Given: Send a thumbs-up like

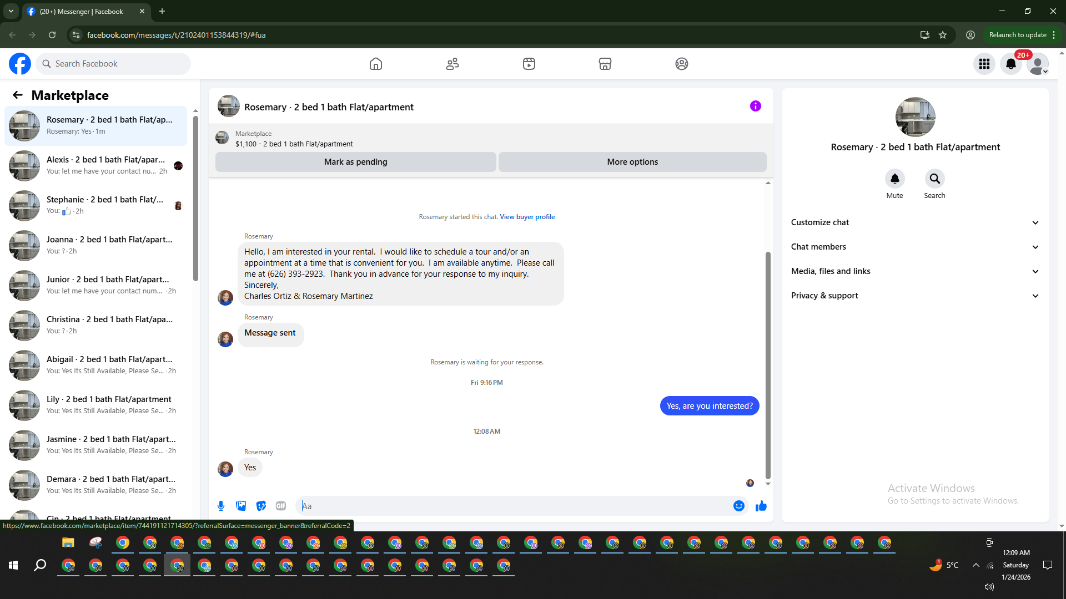Looking at the screenshot, I should tap(761, 506).
